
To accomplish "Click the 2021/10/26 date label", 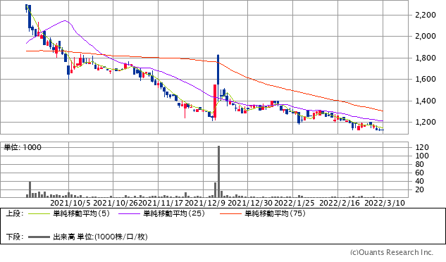I will [116, 203].
